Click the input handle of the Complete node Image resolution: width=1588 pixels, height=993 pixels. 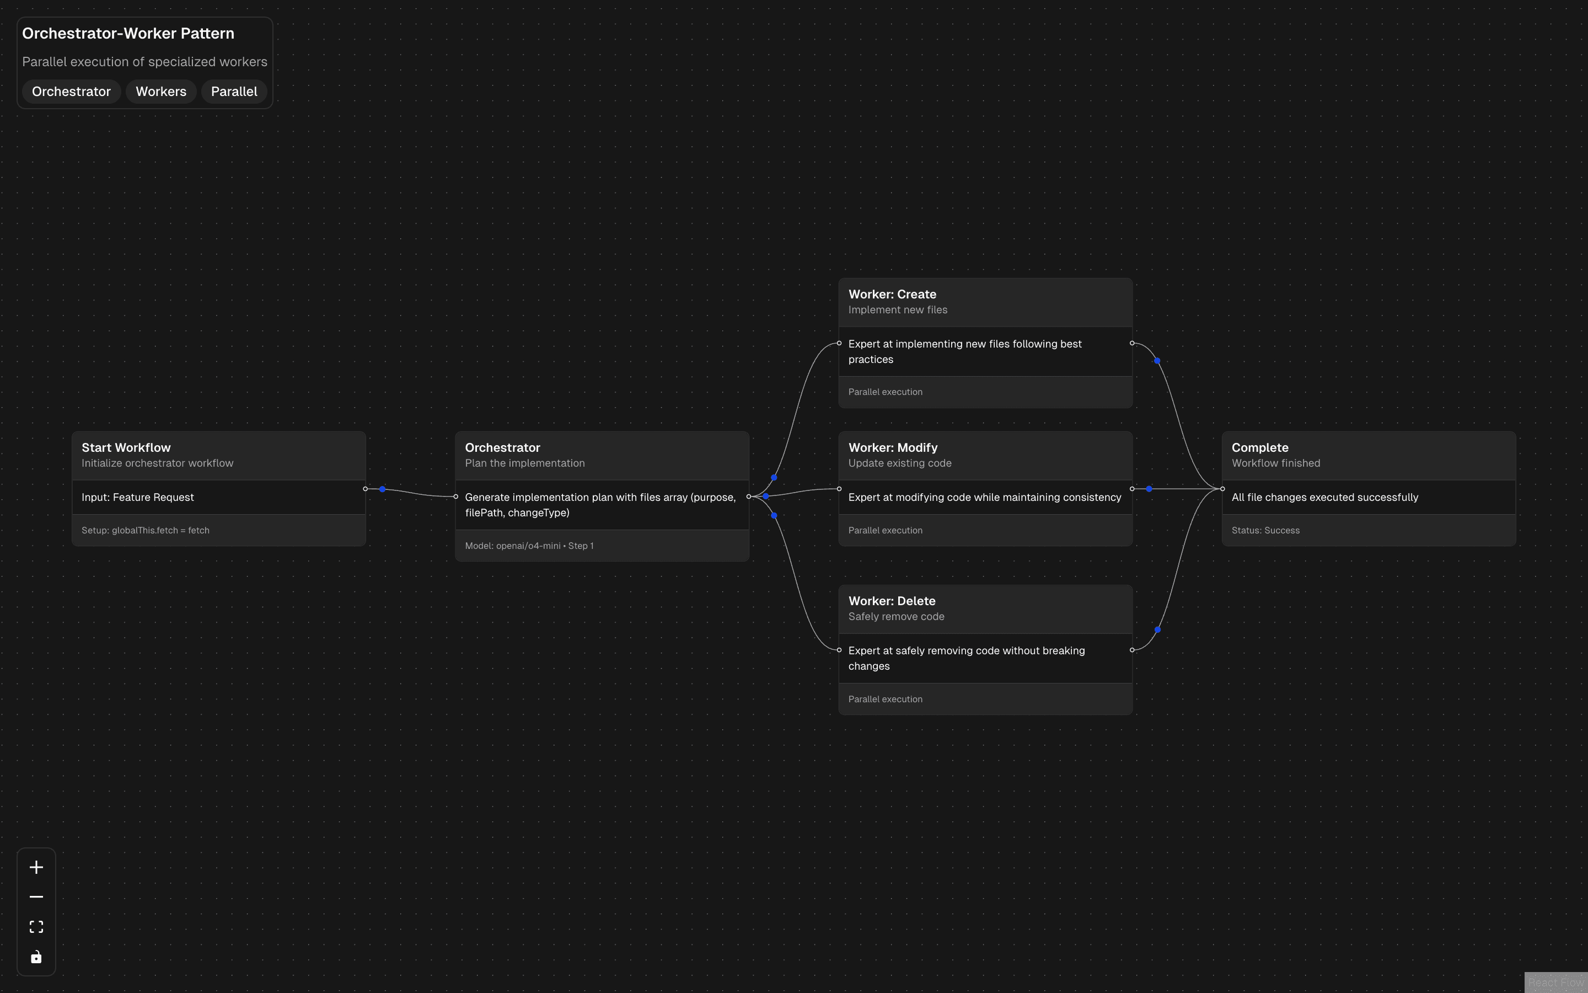click(x=1221, y=488)
